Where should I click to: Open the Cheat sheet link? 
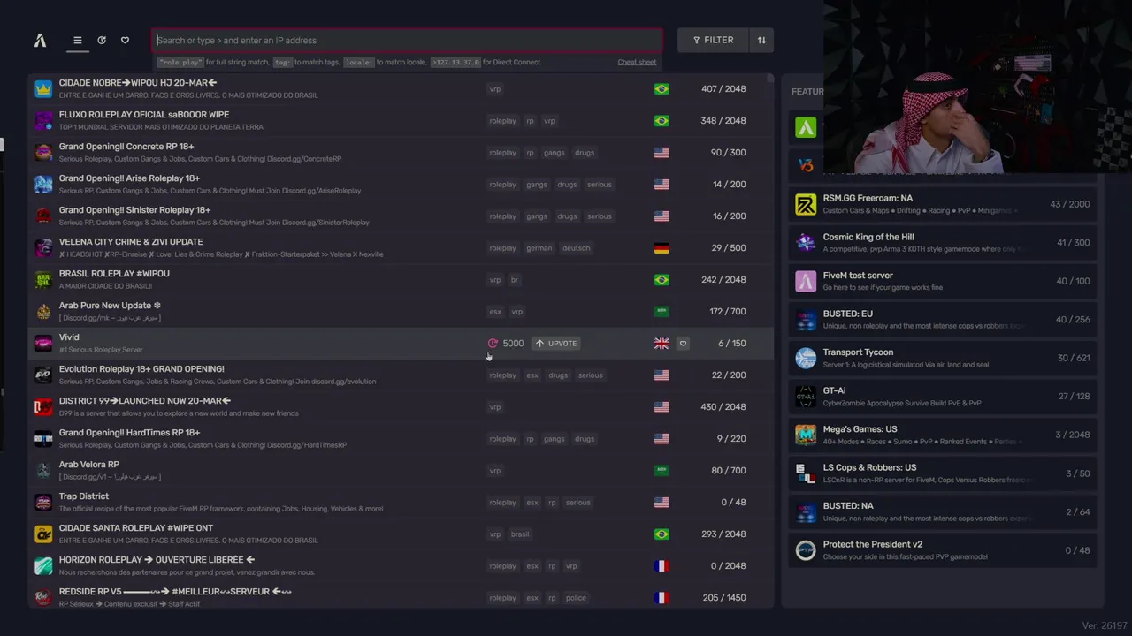tap(637, 62)
